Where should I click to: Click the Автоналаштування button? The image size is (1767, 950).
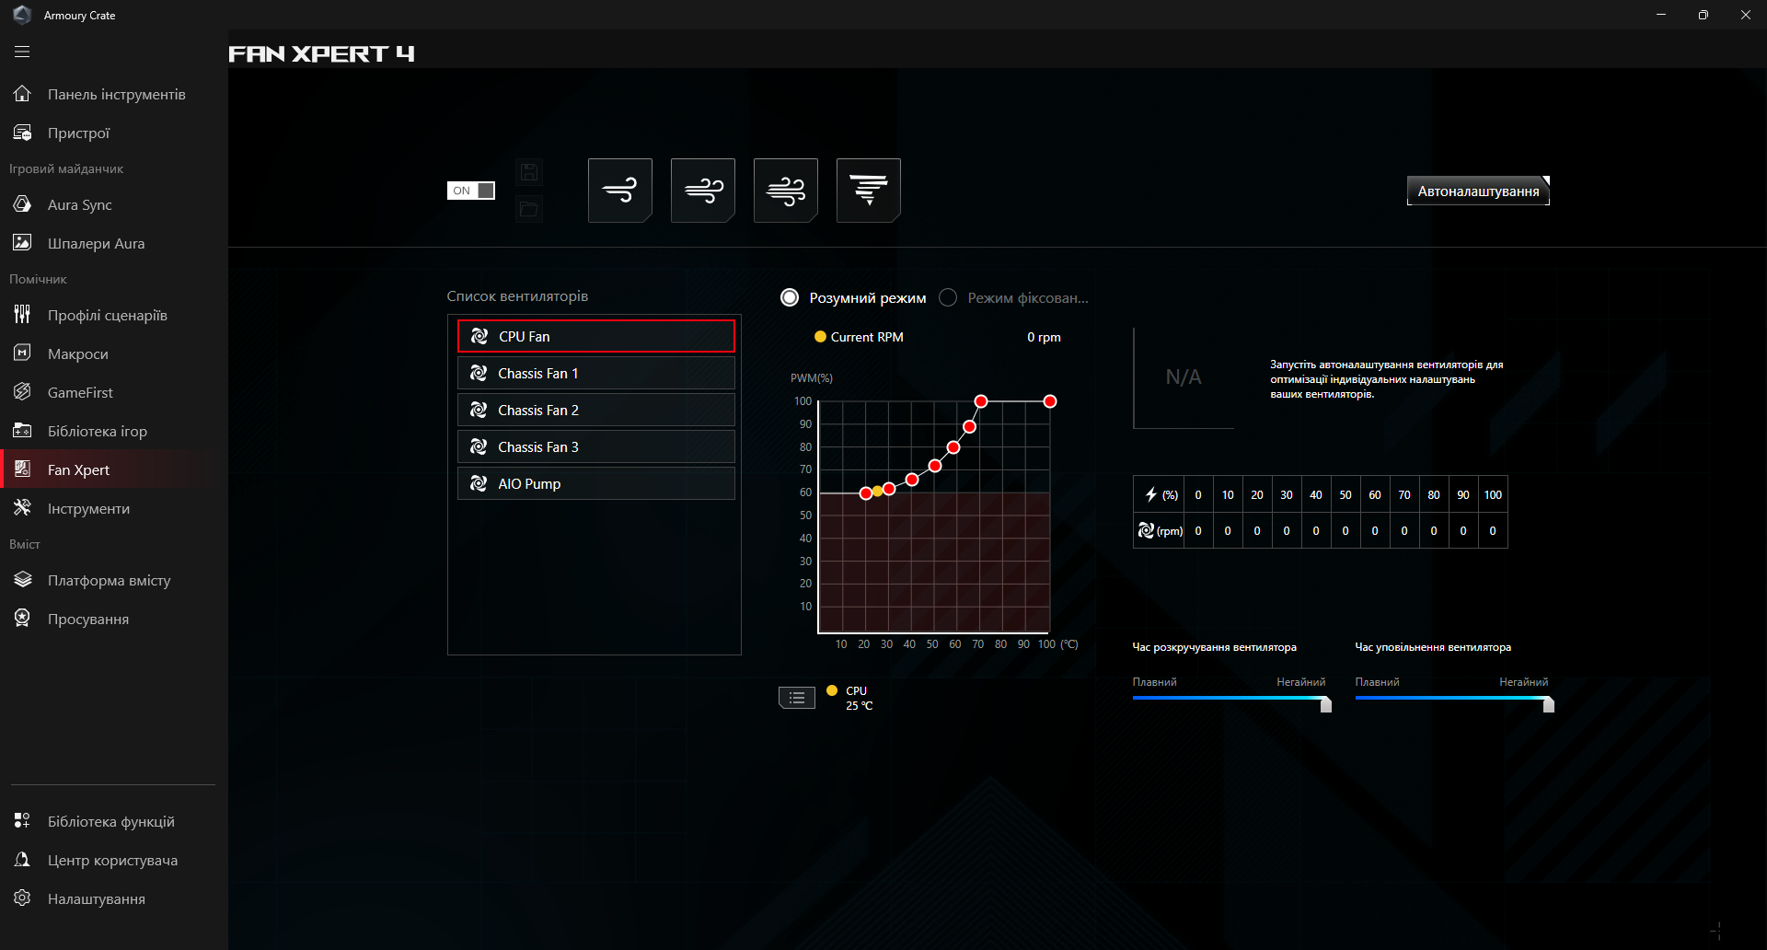click(x=1478, y=191)
